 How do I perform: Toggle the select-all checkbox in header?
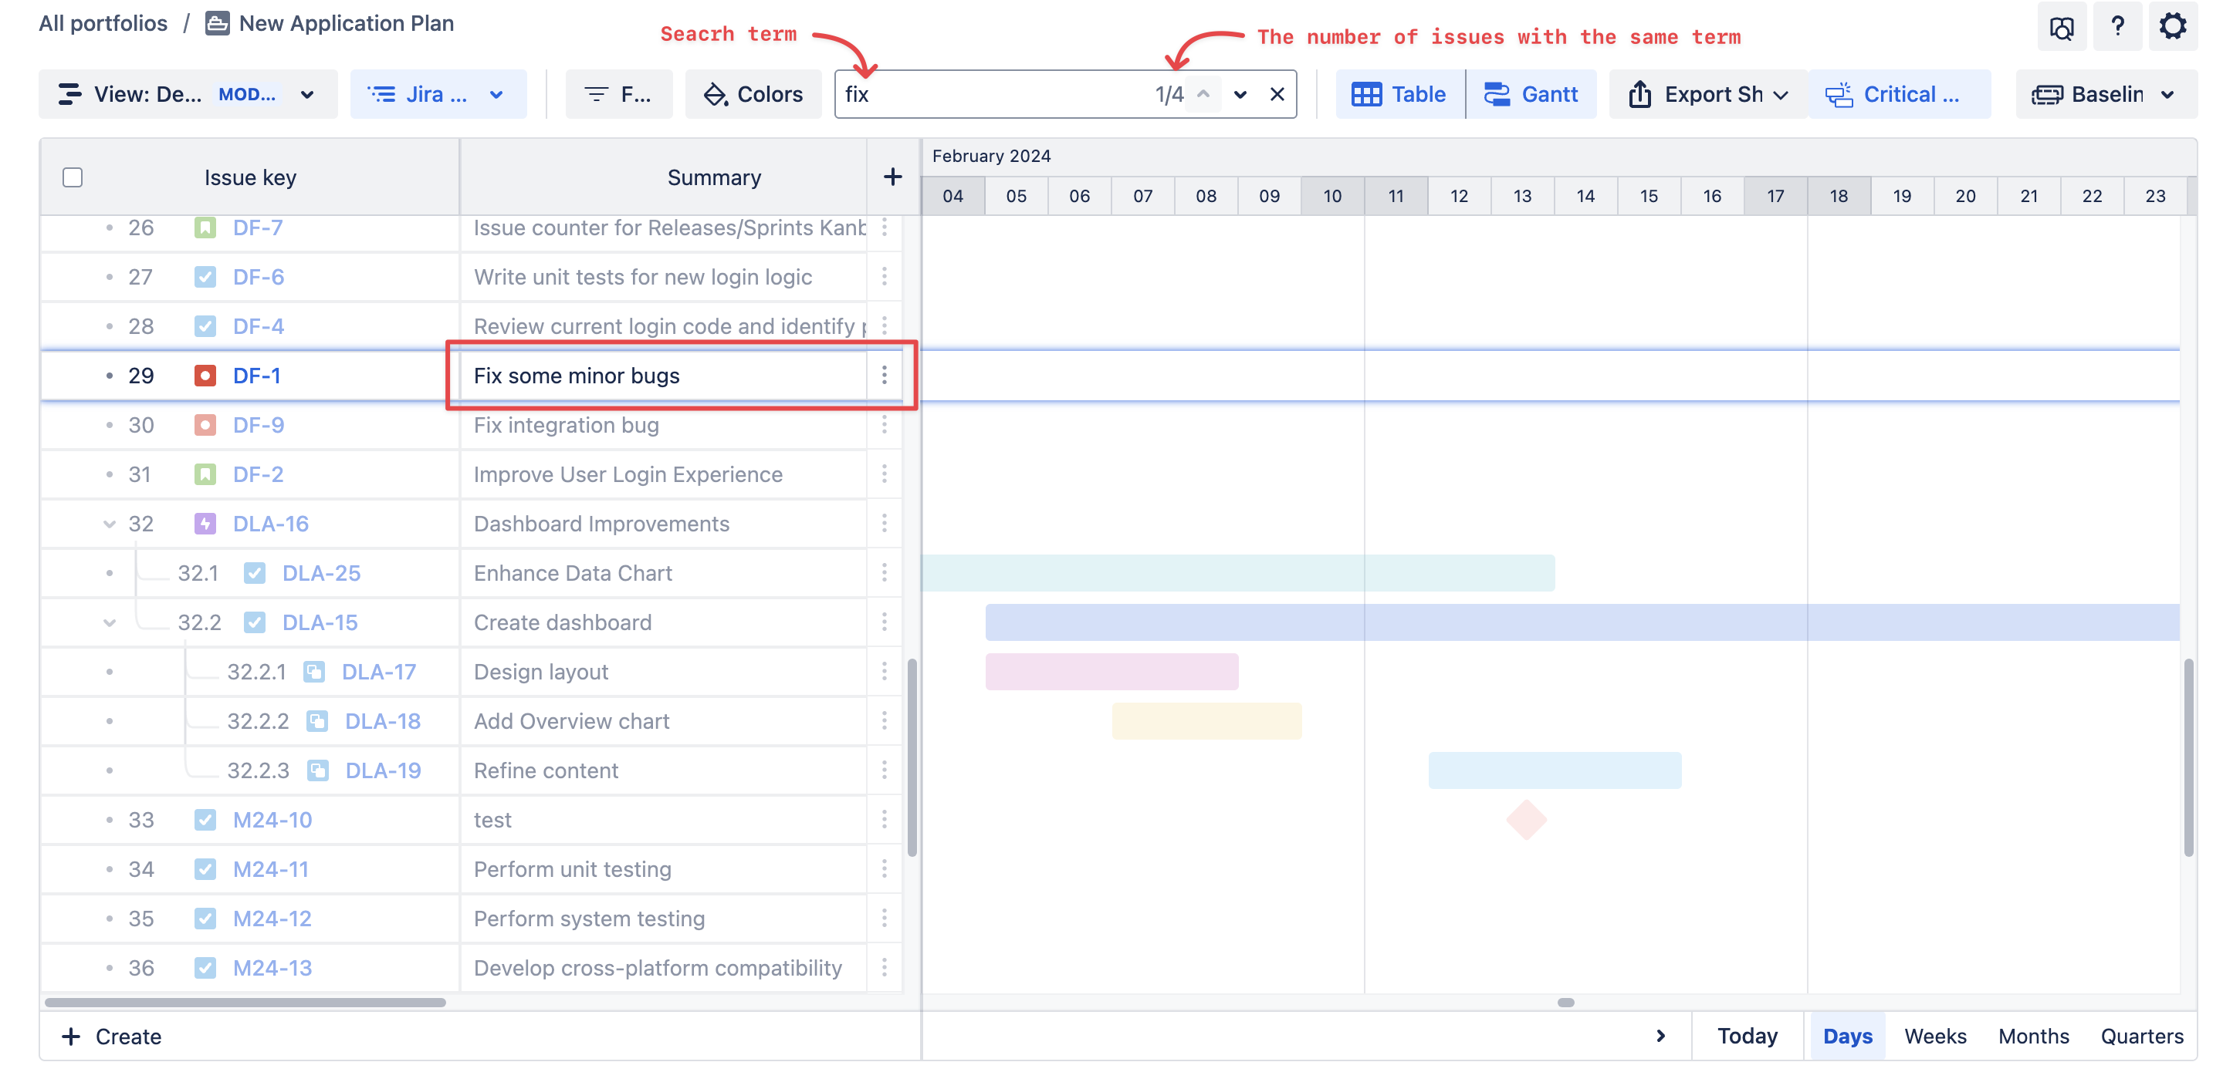tap(73, 177)
